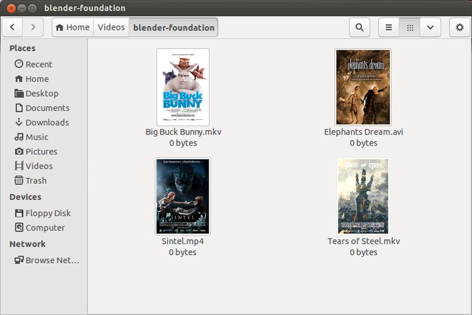Click the Desktop folder icon
This screenshot has width=472, height=315.
point(19,93)
